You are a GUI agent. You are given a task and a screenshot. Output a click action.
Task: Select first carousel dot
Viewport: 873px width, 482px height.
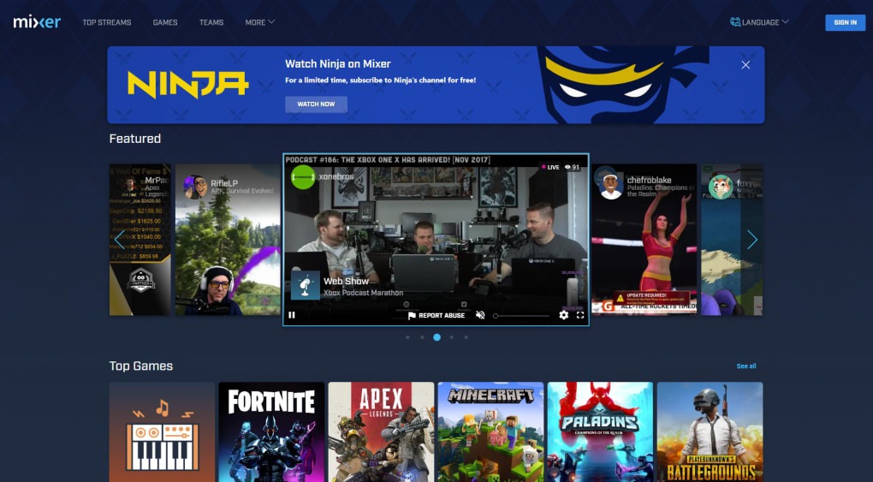[x=407, y=337]
